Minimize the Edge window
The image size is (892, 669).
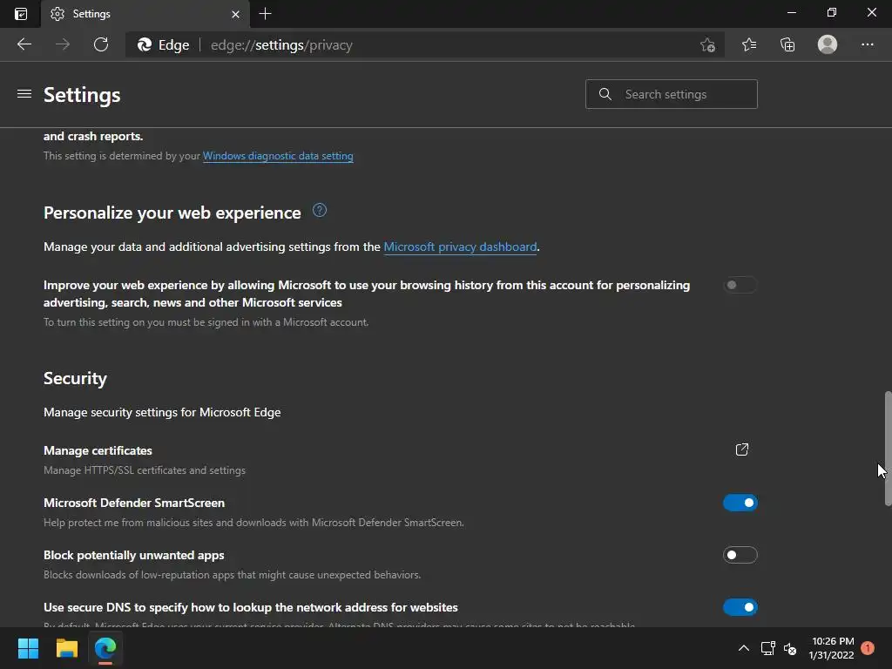coord(791,12)
